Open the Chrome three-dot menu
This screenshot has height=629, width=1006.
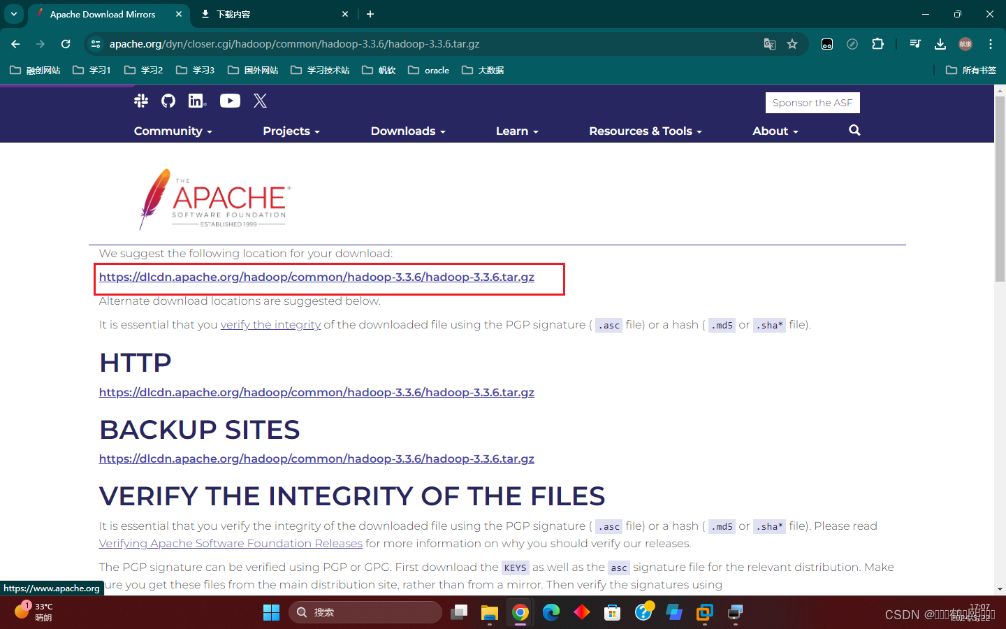pyautogui.click(x=991, y=44)
